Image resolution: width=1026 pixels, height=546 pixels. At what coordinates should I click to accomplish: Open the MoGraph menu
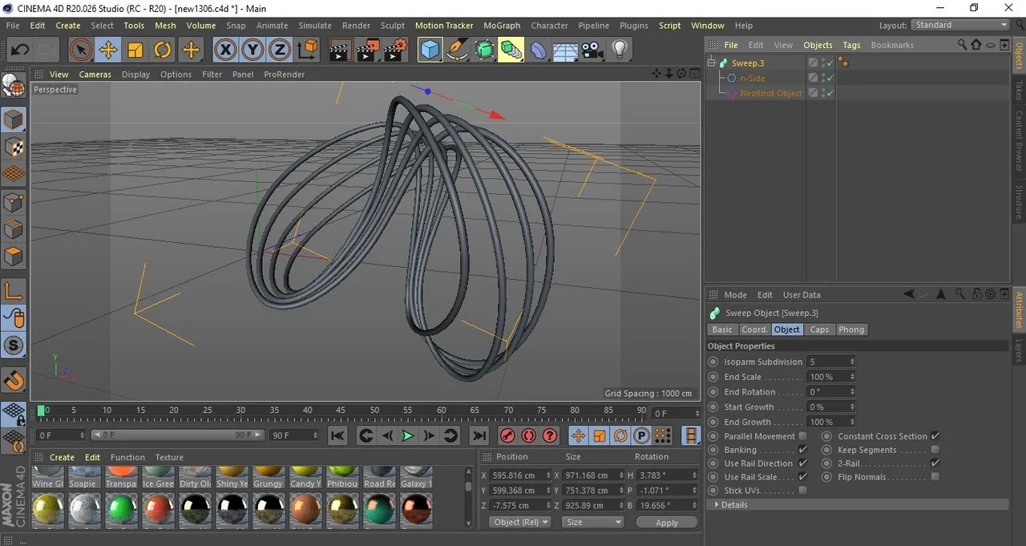pyautogui.click(x=502, y=26)
